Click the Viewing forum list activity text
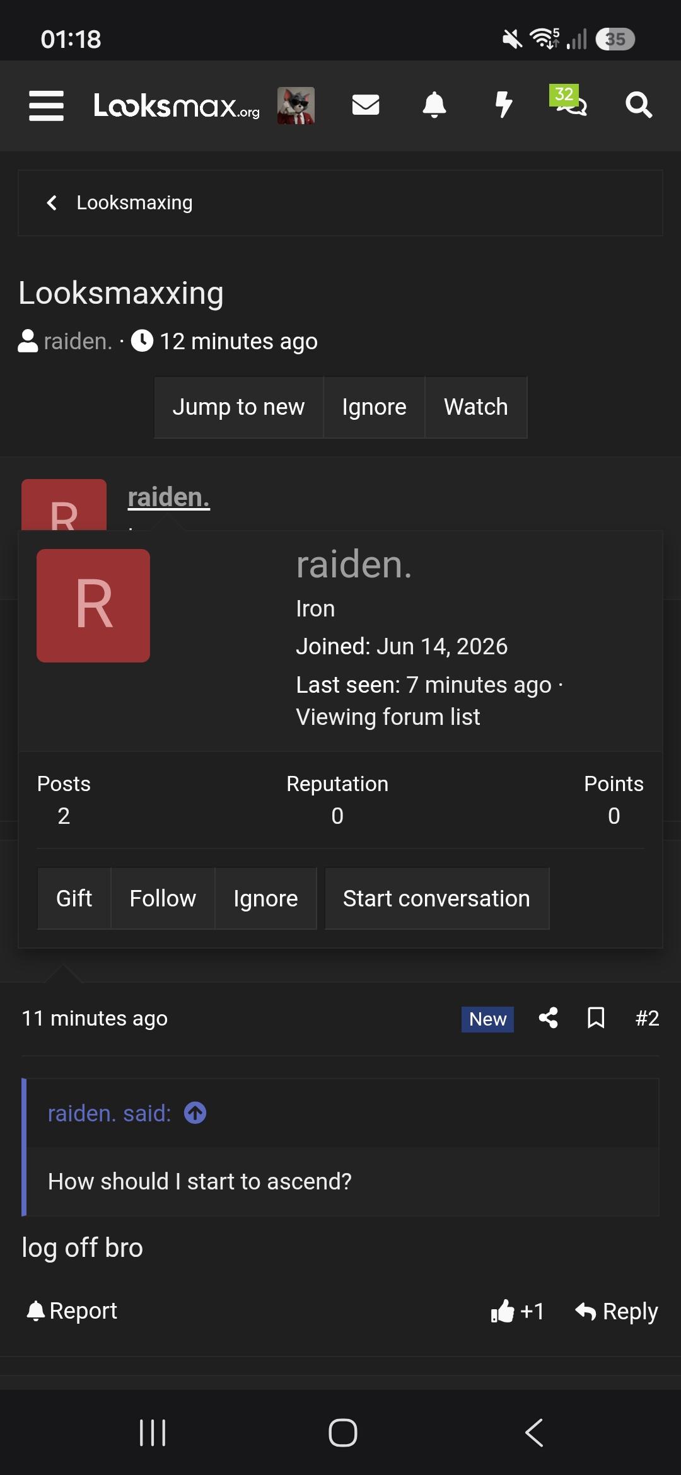681x1475 pixels. pos(388,717)
